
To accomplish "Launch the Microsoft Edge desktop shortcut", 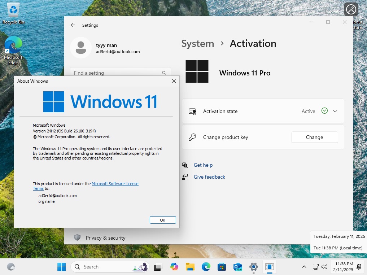I will pyautogui.click(x=13, y=51).
